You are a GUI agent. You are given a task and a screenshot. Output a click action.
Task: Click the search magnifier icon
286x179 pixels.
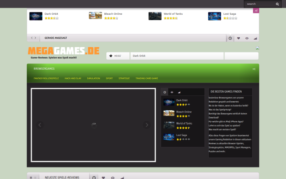[277, 4]
